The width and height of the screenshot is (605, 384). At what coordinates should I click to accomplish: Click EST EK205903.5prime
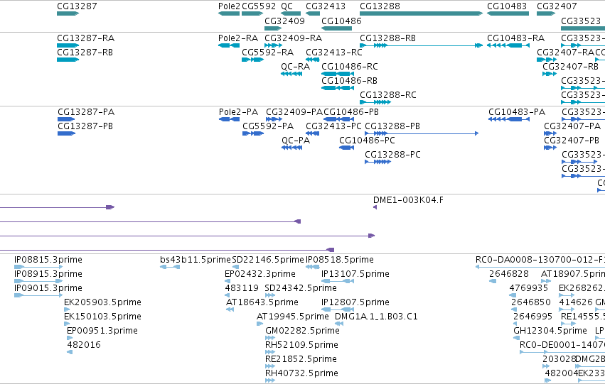[x=67, y=309]
